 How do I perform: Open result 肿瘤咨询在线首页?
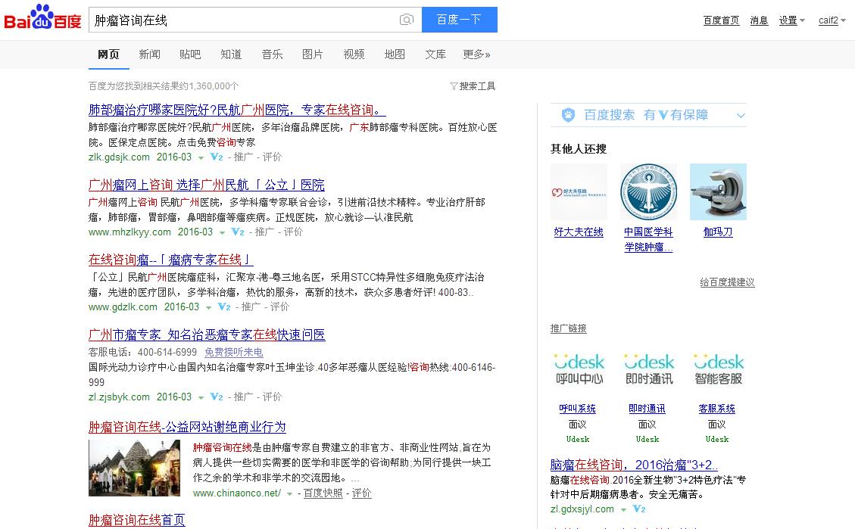click(137, 520)
